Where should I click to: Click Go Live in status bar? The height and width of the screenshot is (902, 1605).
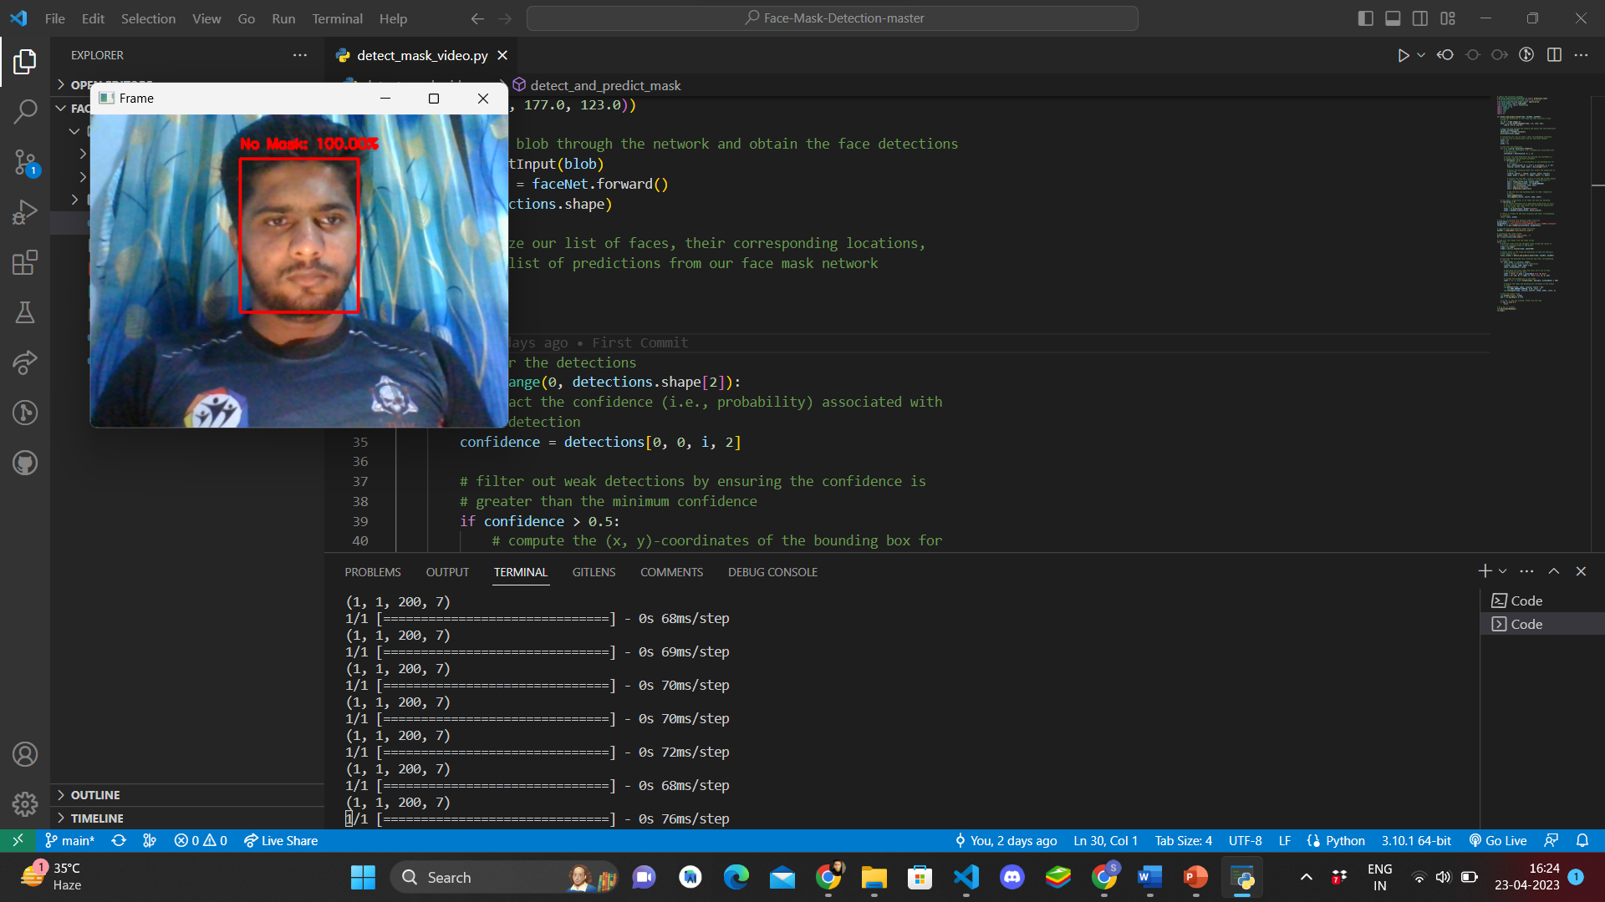pyautogui.click(x=1498, y=841)
